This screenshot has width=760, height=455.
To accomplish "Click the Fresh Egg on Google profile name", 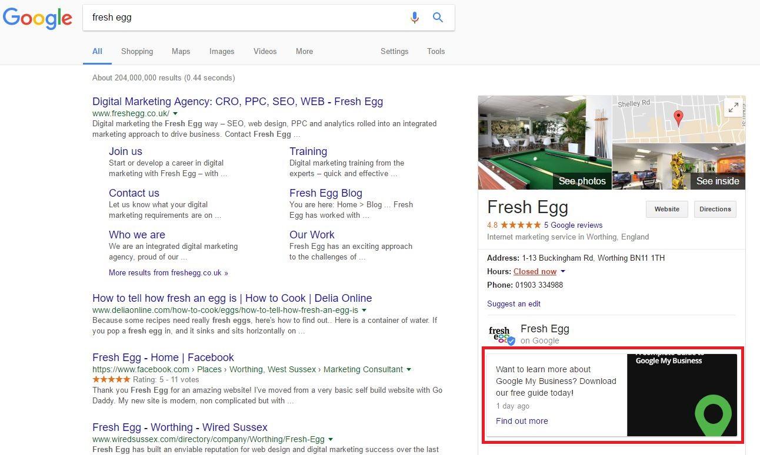I will pyautogui.click(x=545, y=329).
